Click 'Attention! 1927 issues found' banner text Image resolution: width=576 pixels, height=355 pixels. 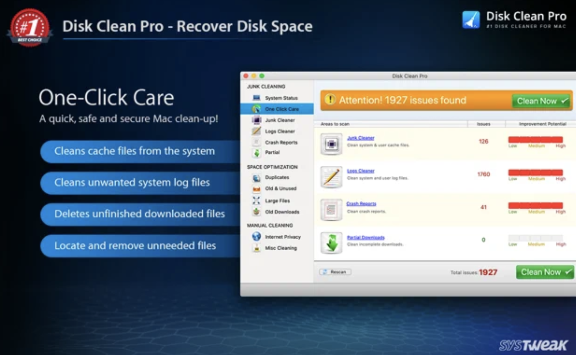[x=403, y=100]
